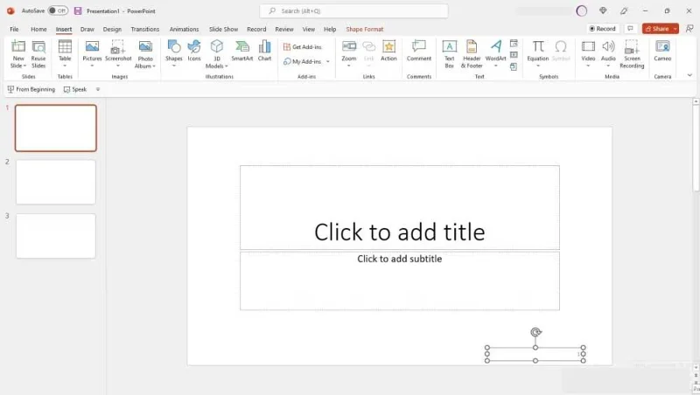Open the comments pane icon

point(630,29)
